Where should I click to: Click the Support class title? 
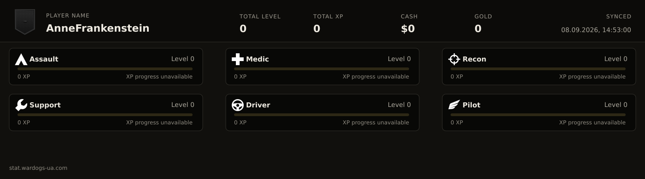pyautogui.click(x=45, y=105)
